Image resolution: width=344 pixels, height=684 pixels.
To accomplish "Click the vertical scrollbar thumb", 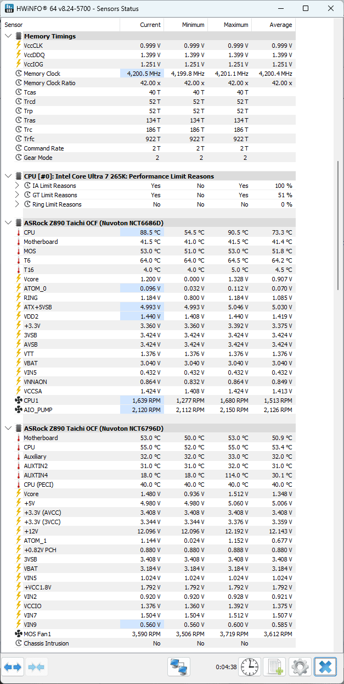I will point(338,225).
